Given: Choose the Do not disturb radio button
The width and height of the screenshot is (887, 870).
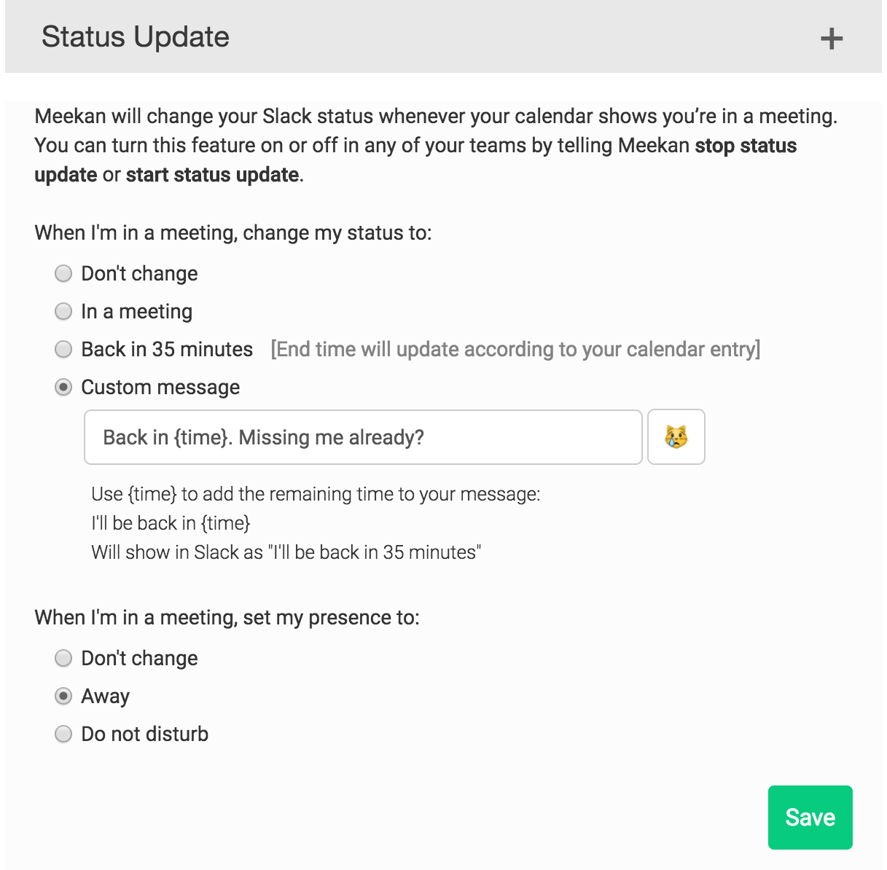Looking at the screenshot, I should click(x=64, y=734).
